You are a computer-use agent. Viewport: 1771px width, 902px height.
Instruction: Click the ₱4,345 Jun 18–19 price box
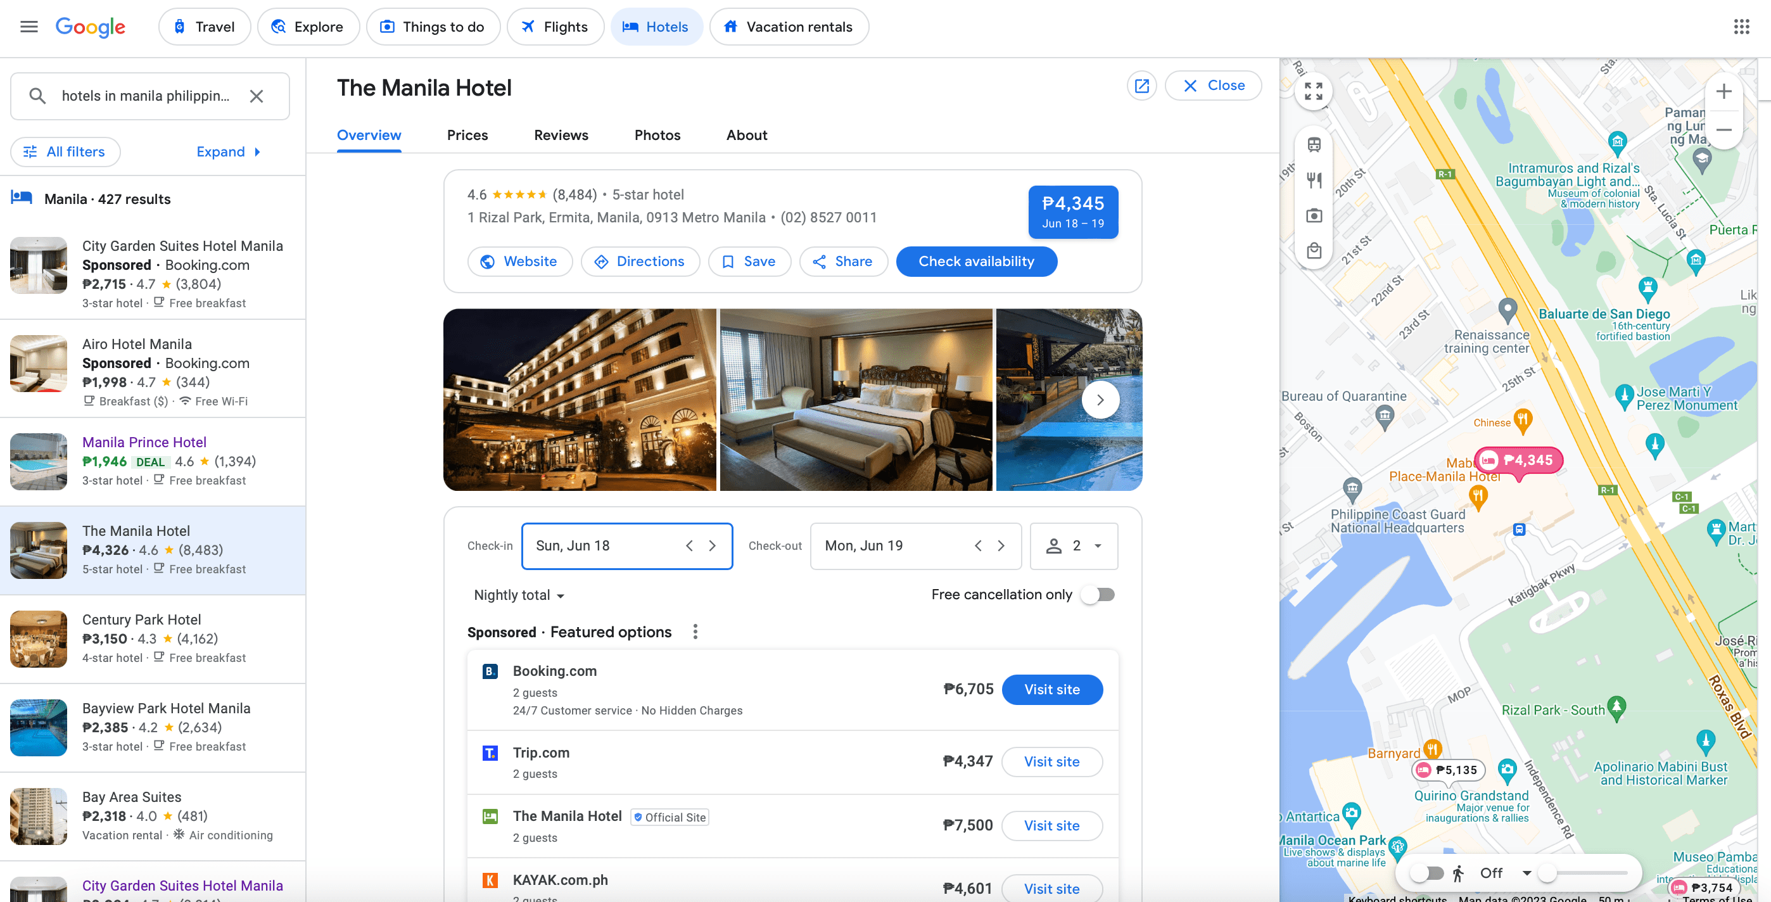[1073, 212]
